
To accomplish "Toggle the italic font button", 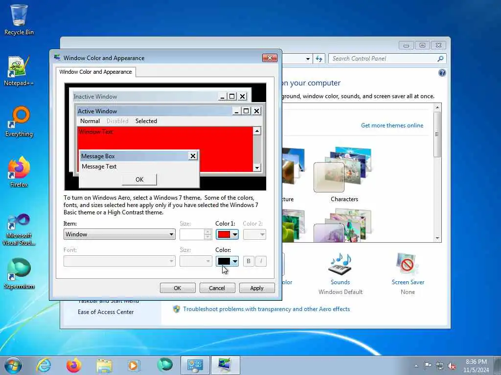I will [x=261, y=261].
